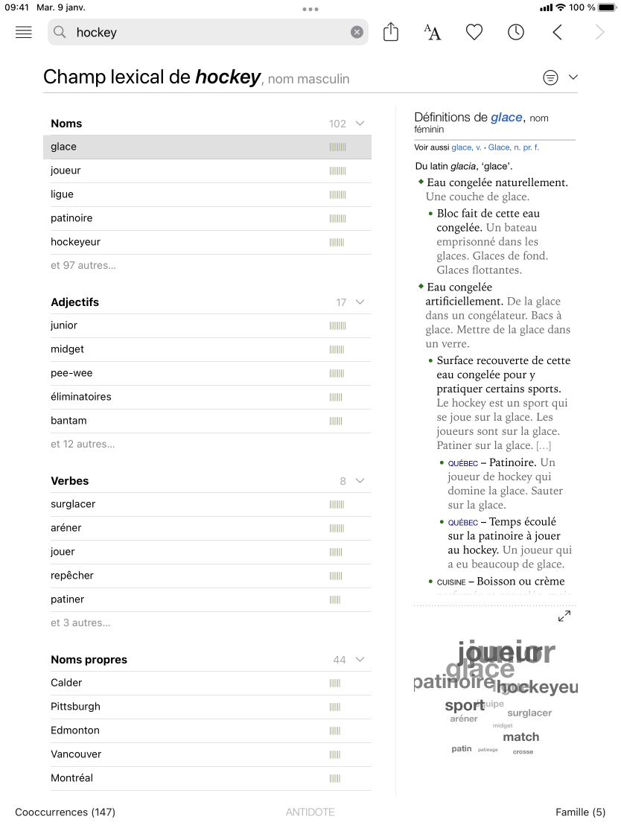
Task: Tap the share icon
Action: tap(391, 32)
